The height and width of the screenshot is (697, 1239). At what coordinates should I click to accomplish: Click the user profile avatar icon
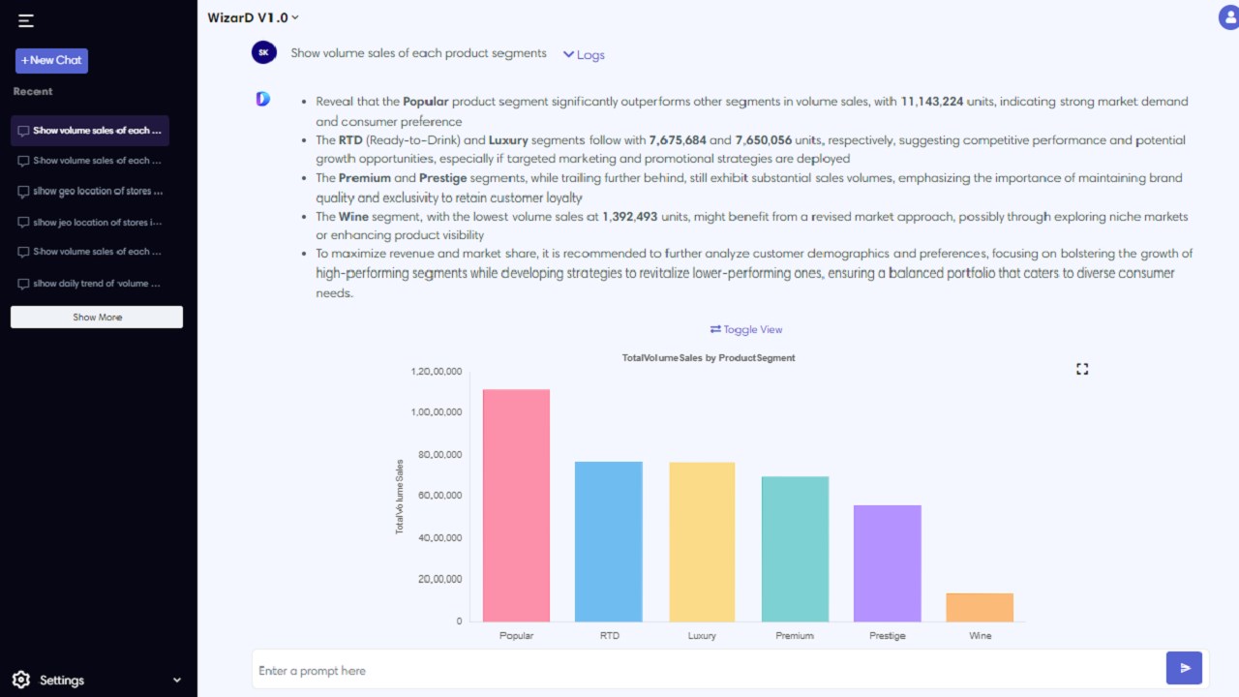click(1228, 17)
